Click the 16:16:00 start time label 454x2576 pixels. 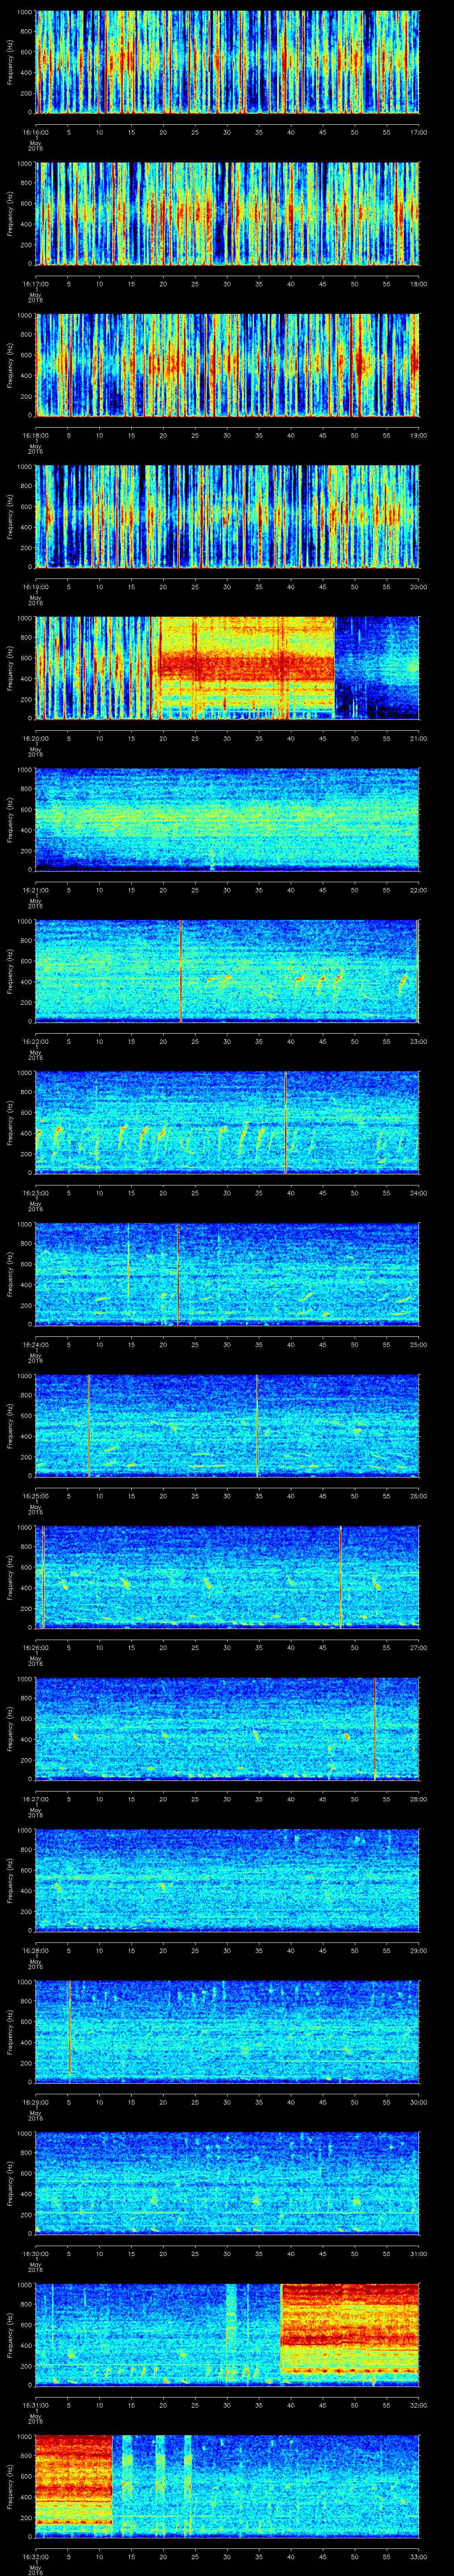[x=35, y=132]
